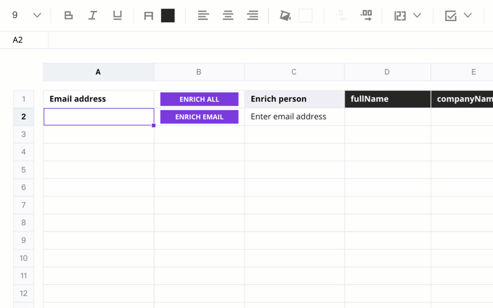493x308 pixels.
Task: Toggle italic text formatting
Action: (93, 15)
